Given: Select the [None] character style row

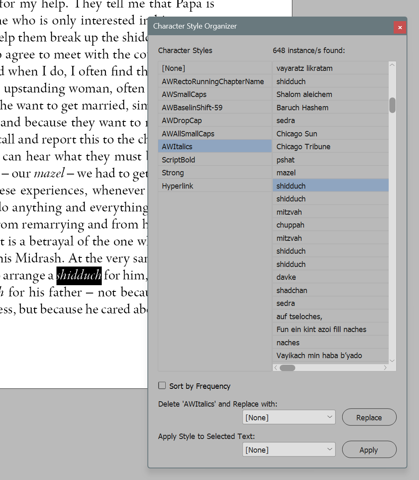Looking at the screenshot, I should tap(215, 68).
